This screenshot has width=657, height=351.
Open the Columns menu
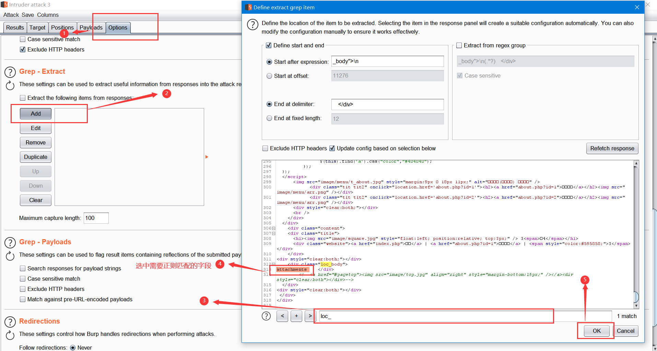click(48, 15)
